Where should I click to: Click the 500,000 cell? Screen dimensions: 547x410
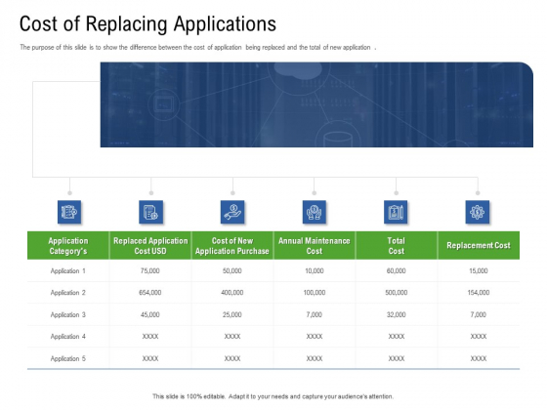pos(397,293)
